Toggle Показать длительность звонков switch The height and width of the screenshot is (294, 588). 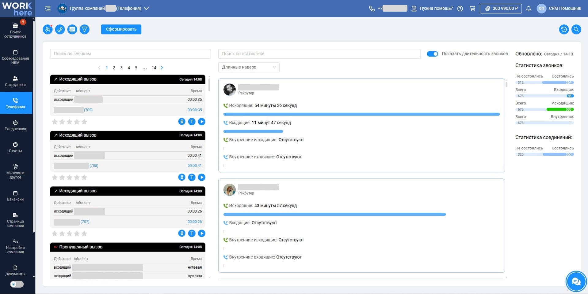(x=432, y=54)
